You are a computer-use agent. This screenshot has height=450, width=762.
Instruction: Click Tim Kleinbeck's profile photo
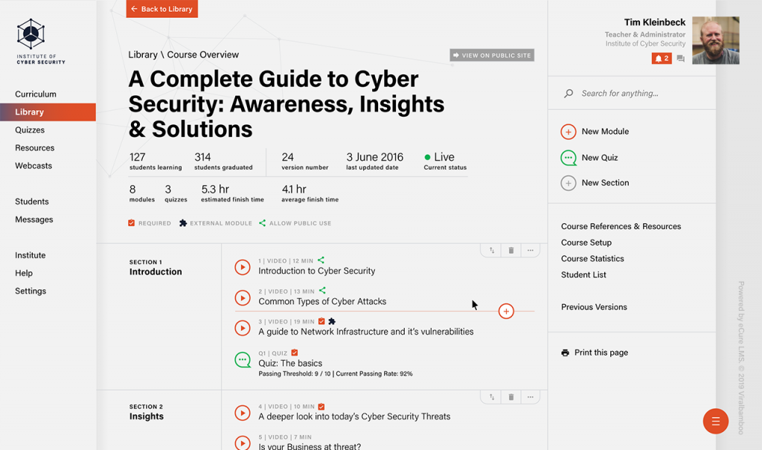pos(715,41)
